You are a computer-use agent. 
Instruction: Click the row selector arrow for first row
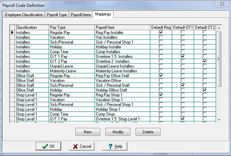click(x=12, y=32)
